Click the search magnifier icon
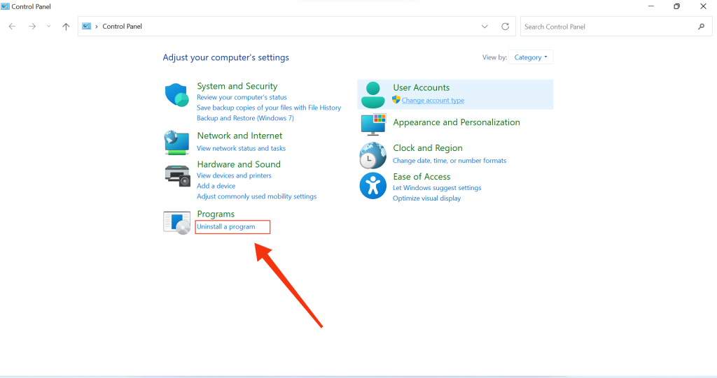717x378 pixels. tap(701, 27)
